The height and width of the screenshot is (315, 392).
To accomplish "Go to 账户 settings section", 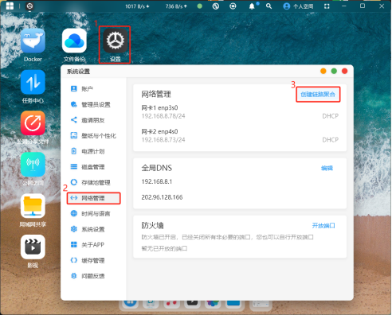I will (94, 88).
